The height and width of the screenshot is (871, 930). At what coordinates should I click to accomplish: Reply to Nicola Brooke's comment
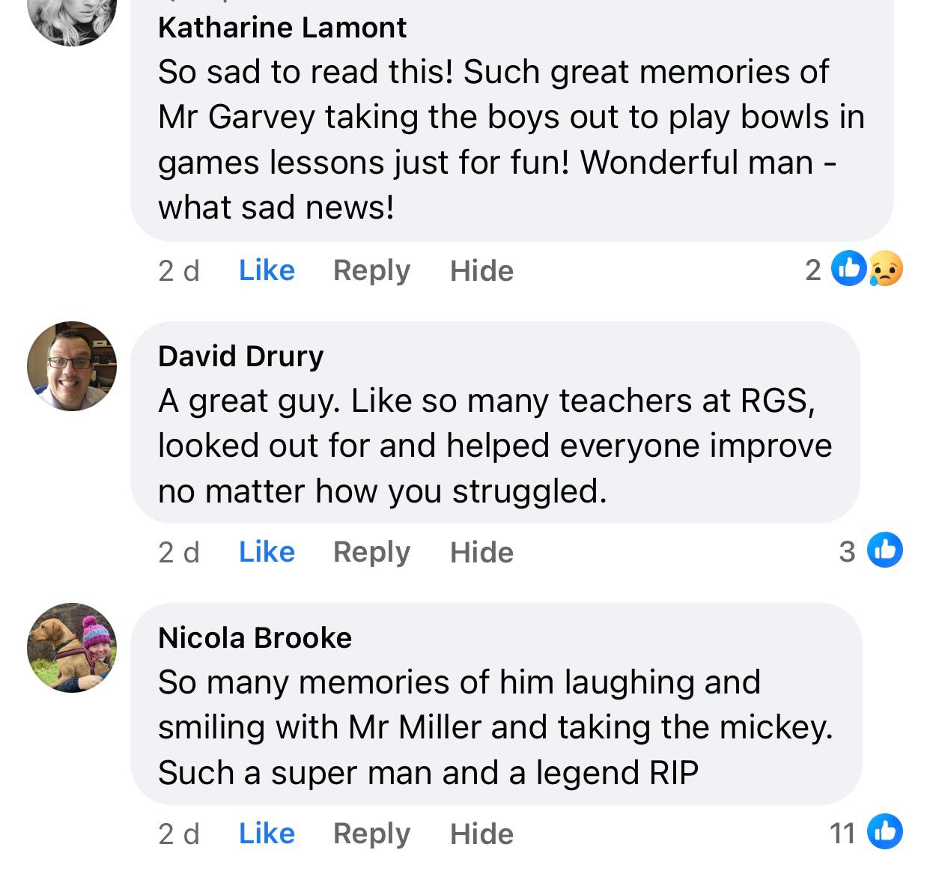click(x=371, y=834)
